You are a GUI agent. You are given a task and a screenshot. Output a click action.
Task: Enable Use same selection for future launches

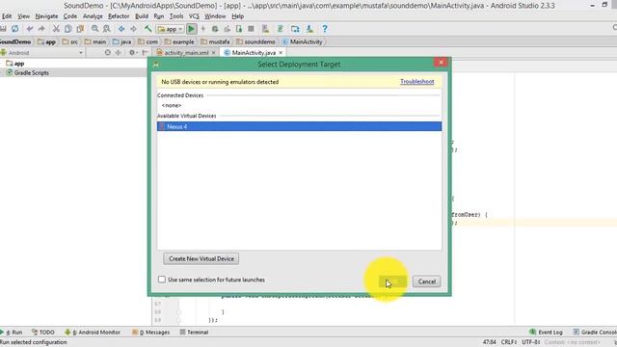(x=162, y=280)
